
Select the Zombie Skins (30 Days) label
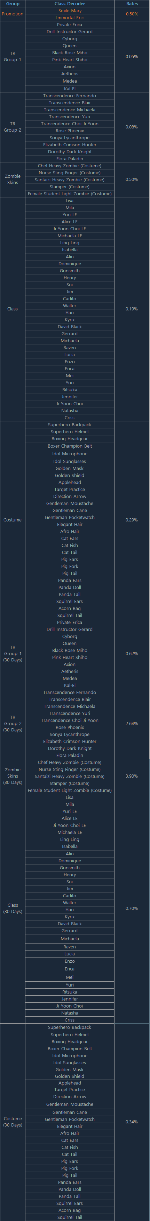tap(13, 776)
